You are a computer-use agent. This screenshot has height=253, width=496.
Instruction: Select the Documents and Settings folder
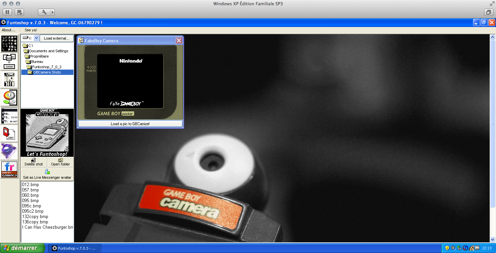pyautogui.click(x=46, y=51)
